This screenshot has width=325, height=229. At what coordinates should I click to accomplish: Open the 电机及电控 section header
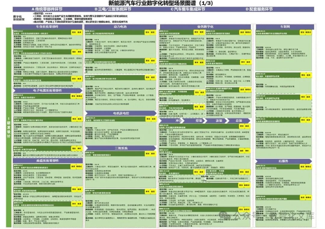(121, 113)
